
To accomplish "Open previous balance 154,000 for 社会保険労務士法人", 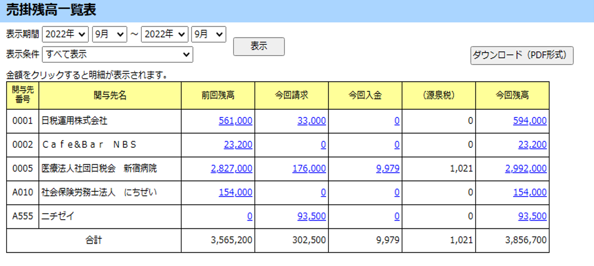I will tap(235, 192).
